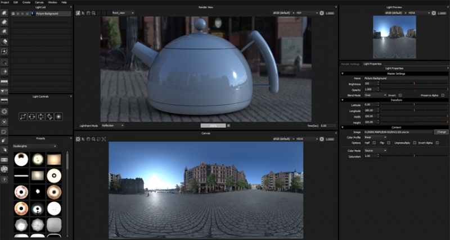Click the exposure icon in Canvas header

click(322, 139)
